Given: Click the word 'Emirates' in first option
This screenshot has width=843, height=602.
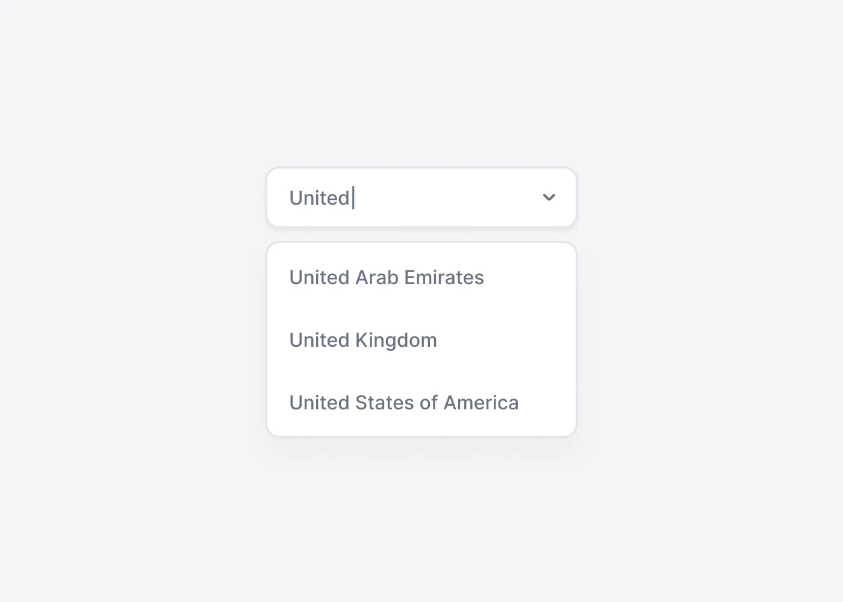Looking at the screenshot, I should coord(444,278).
